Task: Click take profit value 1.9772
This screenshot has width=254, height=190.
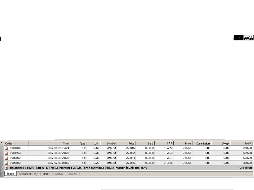Action: tap(168, 148)
